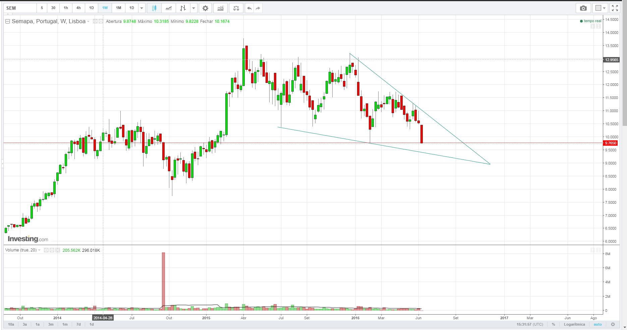Expand the chart style dropdown arrow
Viewport: 627px width, 330px height.
click(193, 8)
